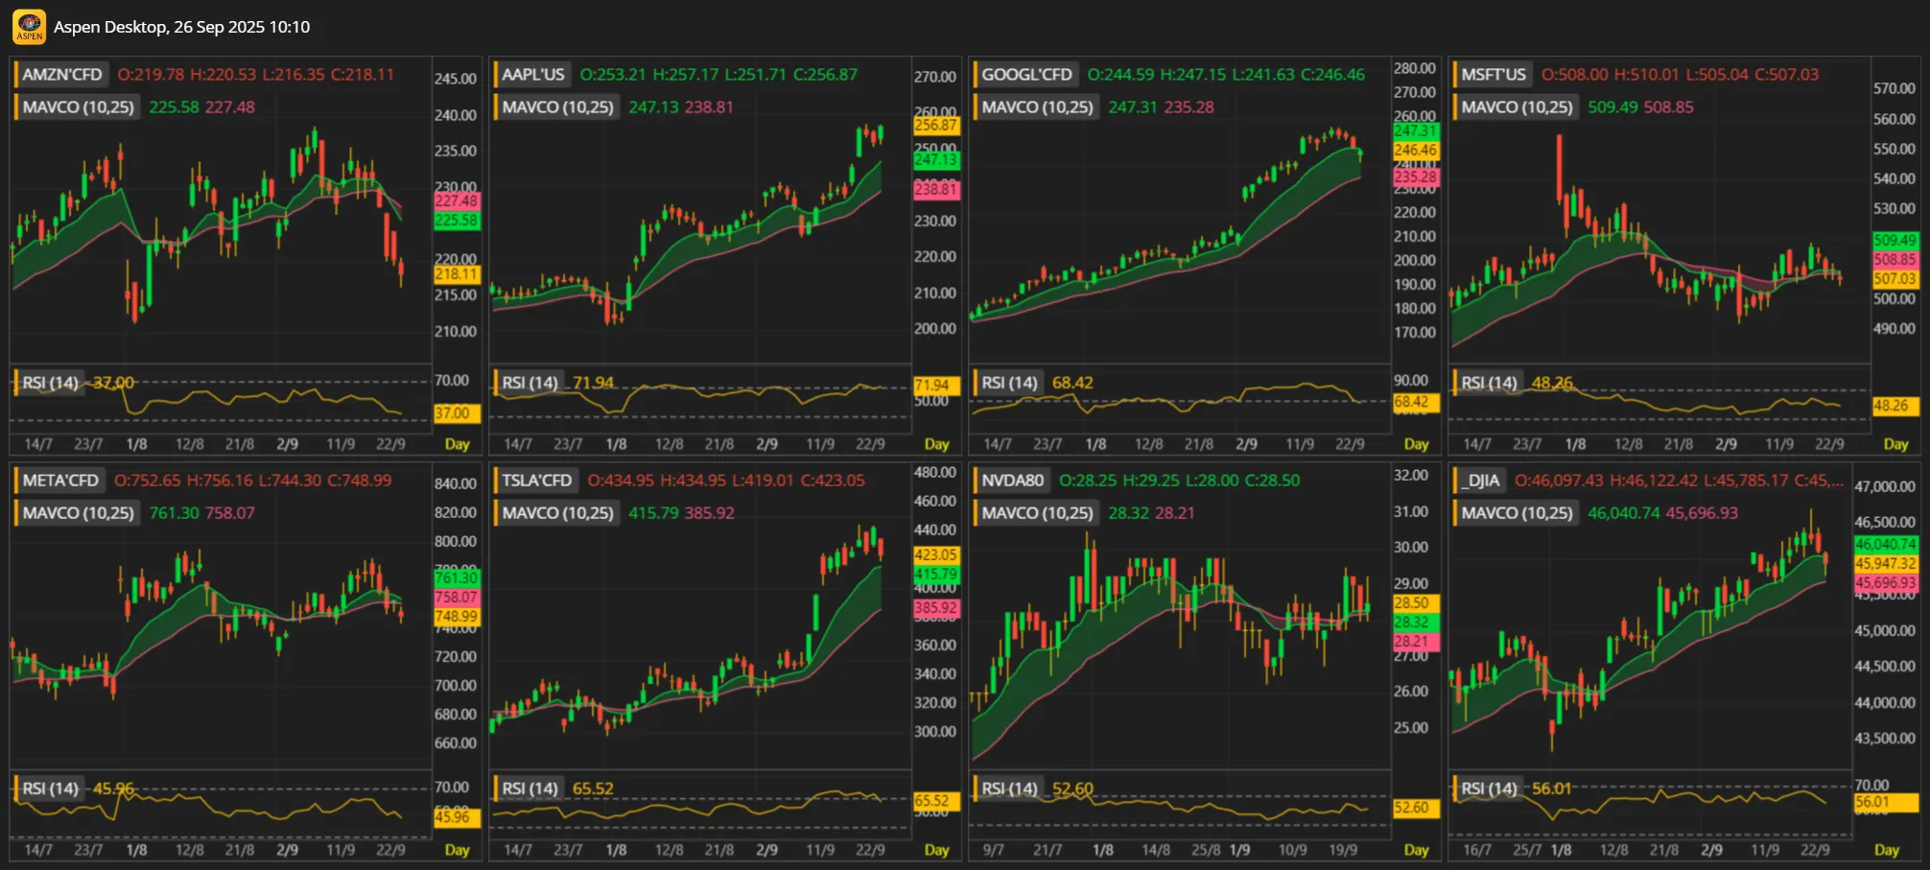1930x870 pixels.
Task: Select the AAPL'US symbol label
Action: (x=533, y=75)
